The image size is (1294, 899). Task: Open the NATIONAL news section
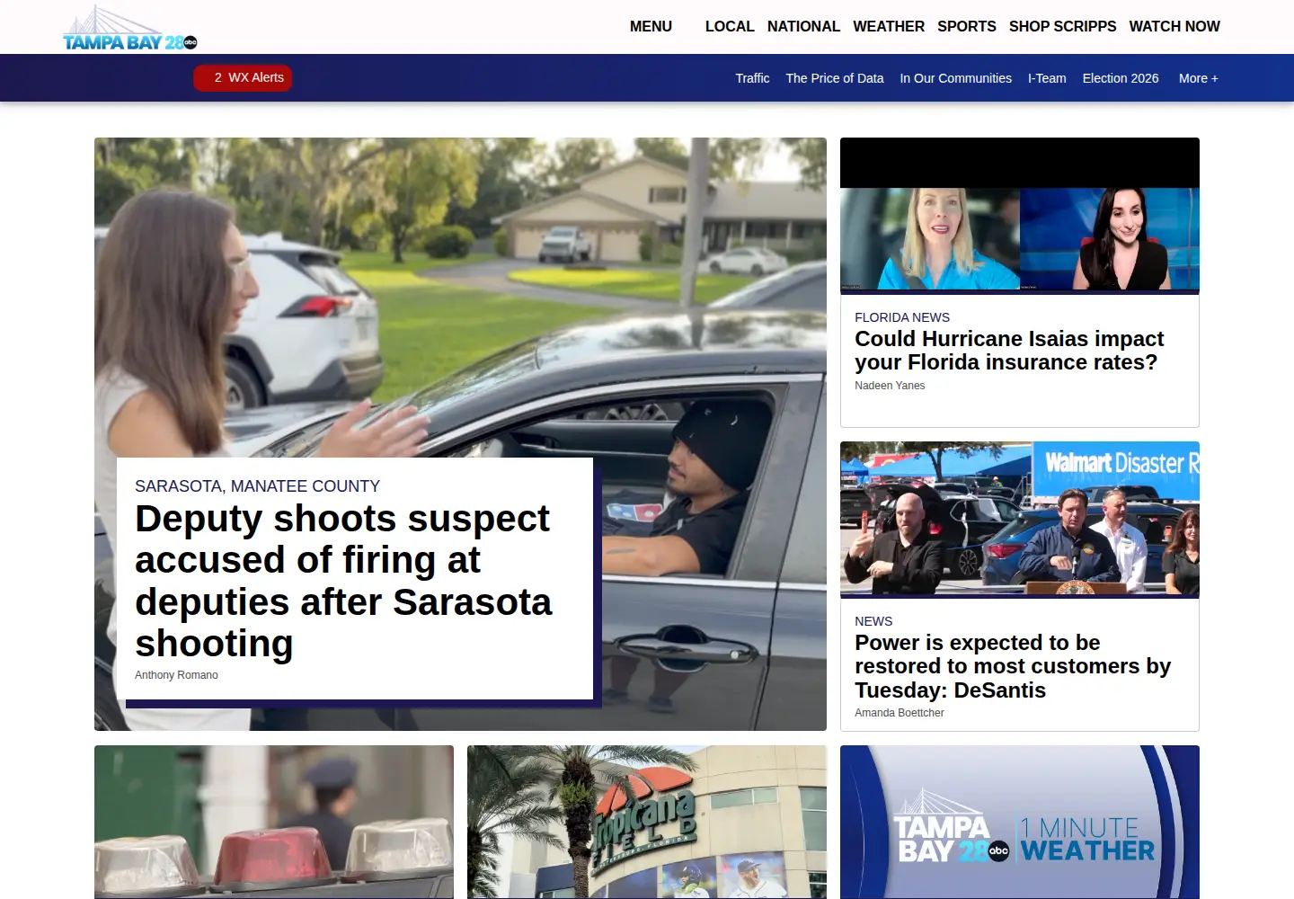(x=803, y=27)
